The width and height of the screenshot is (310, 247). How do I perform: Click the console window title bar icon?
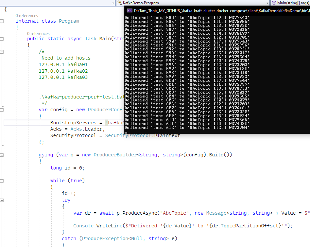pyautogui.click(x=130, y=11)
